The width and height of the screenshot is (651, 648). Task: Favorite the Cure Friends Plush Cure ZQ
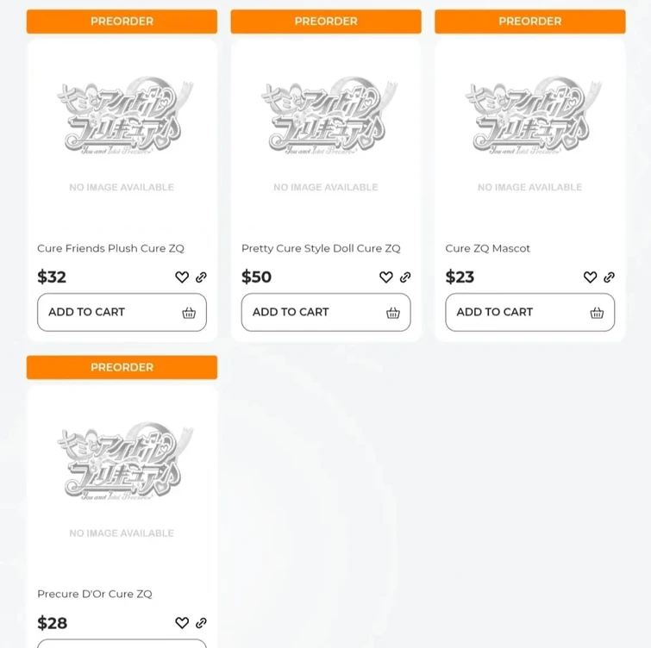[182, 277]
